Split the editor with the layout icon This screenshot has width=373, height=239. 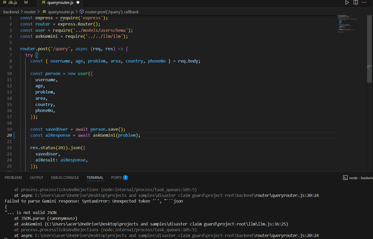(356, 2)
